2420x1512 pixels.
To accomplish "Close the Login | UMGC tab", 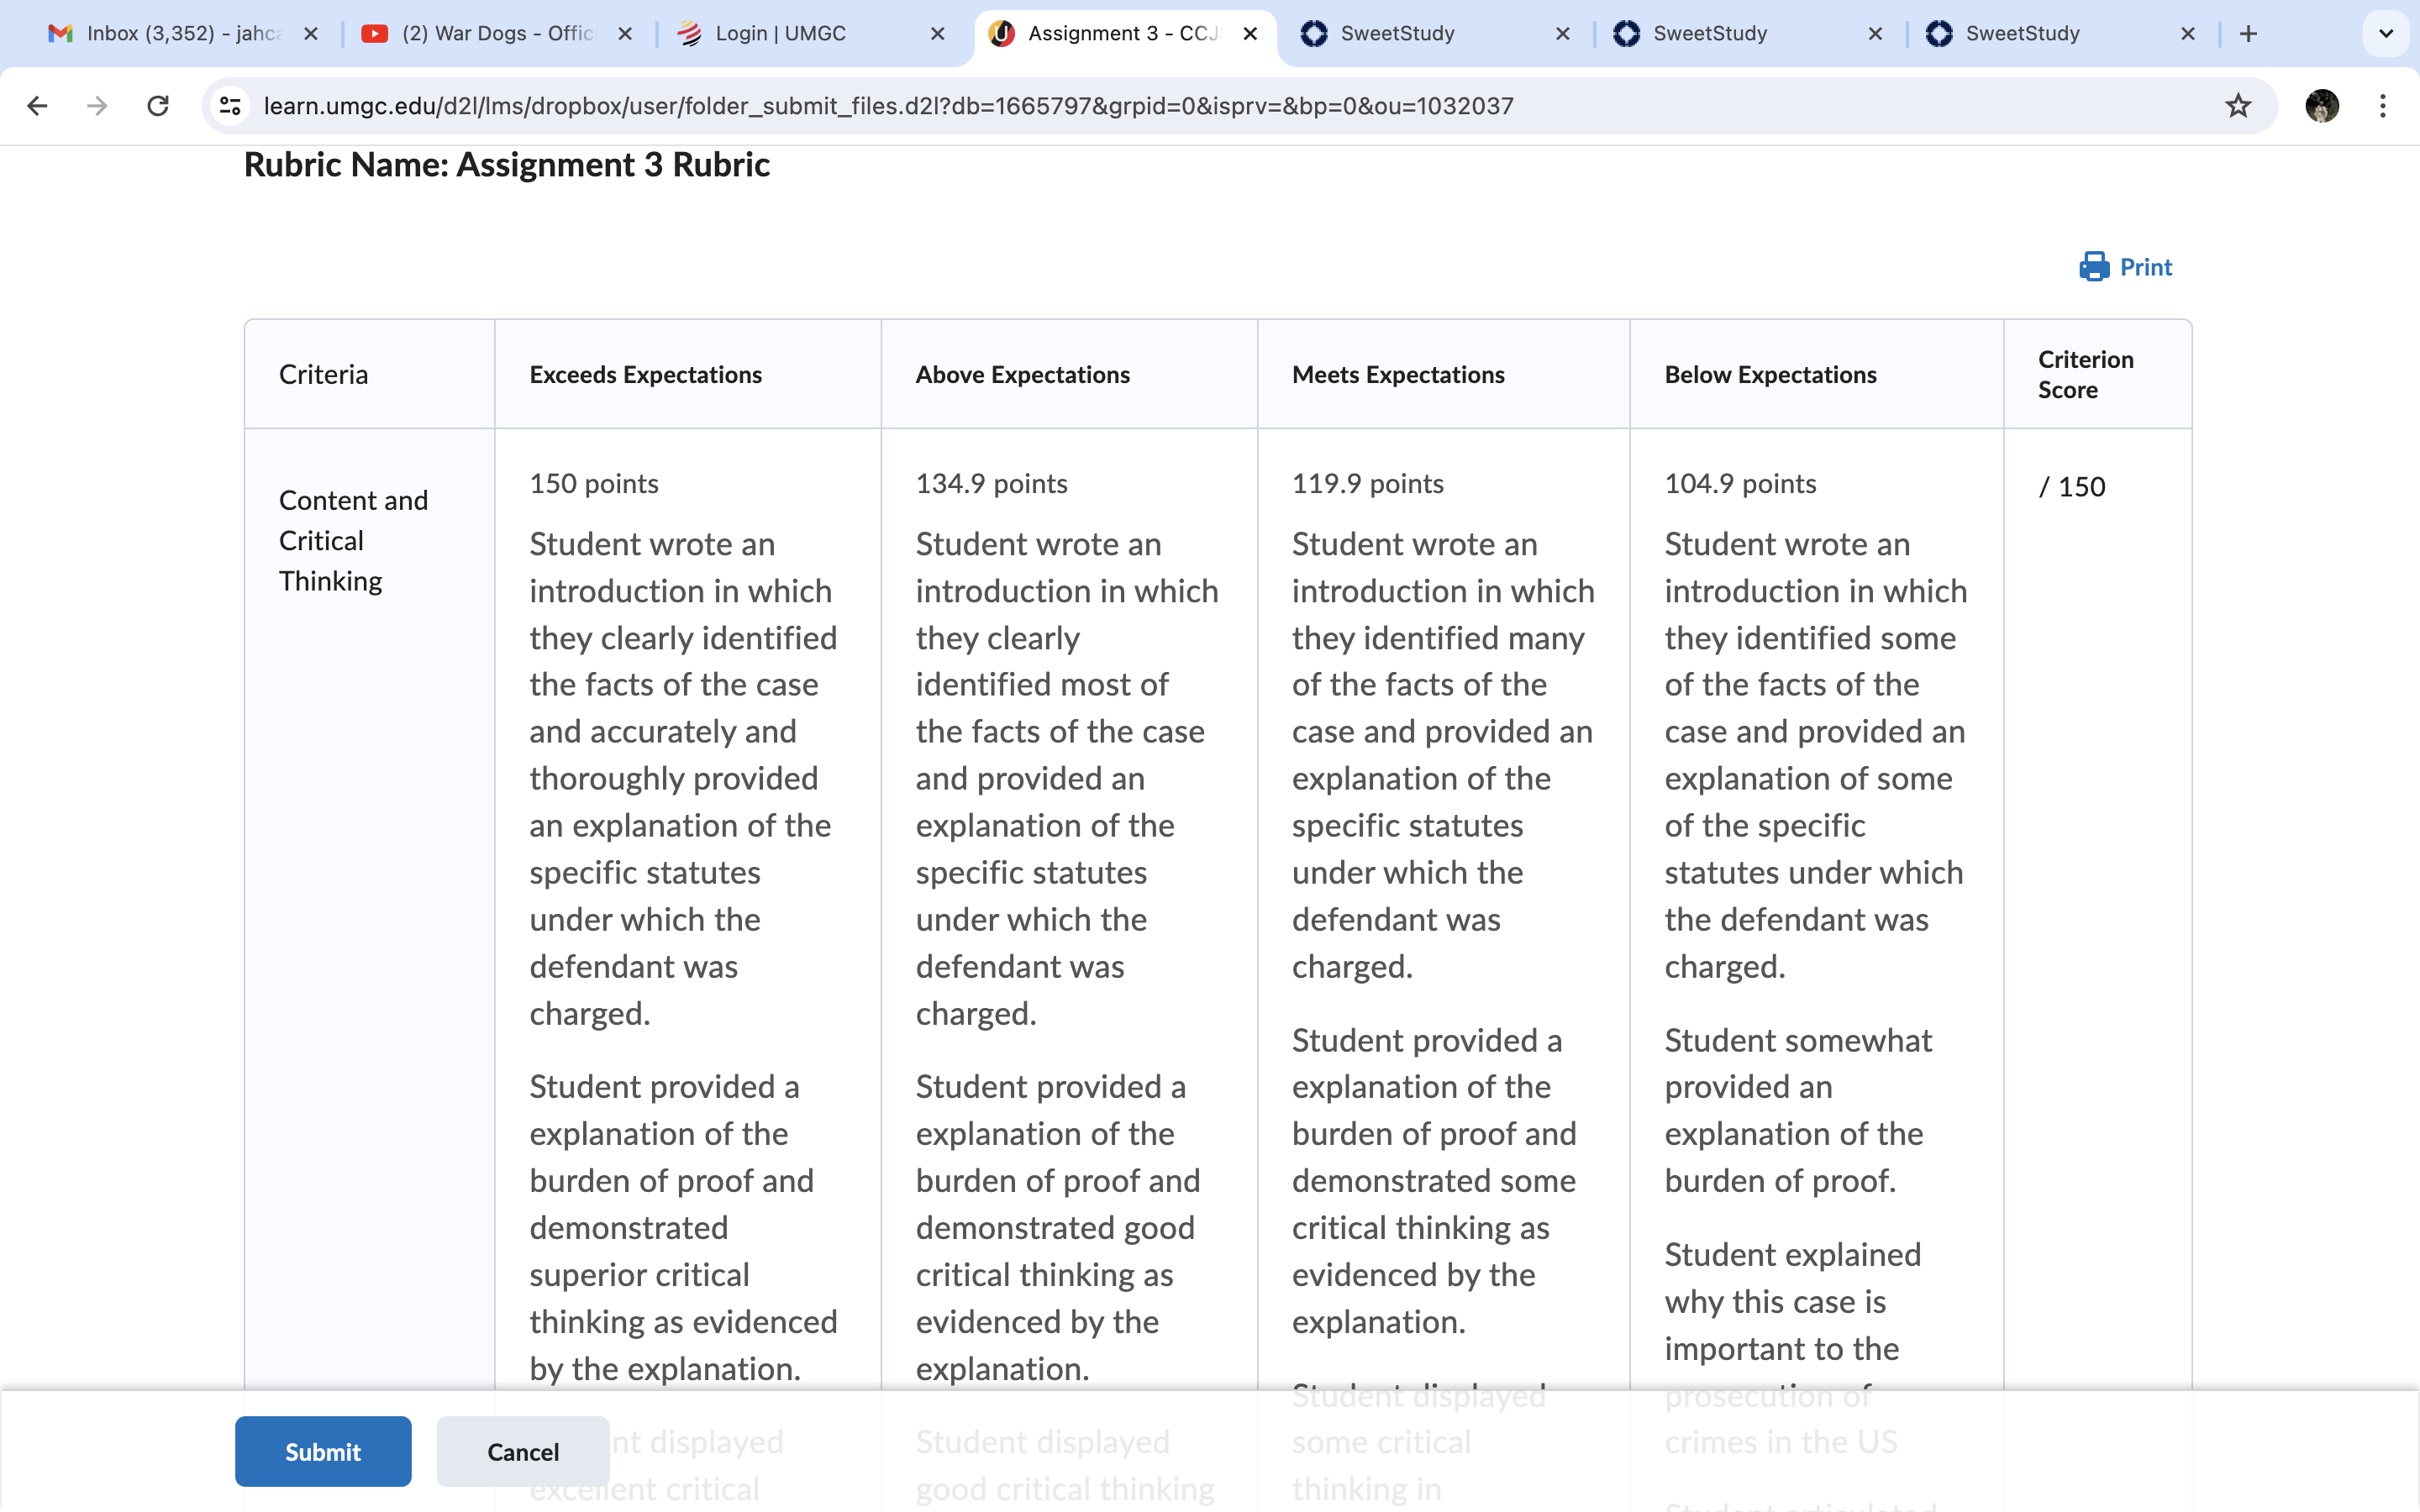I will point(937,34).
